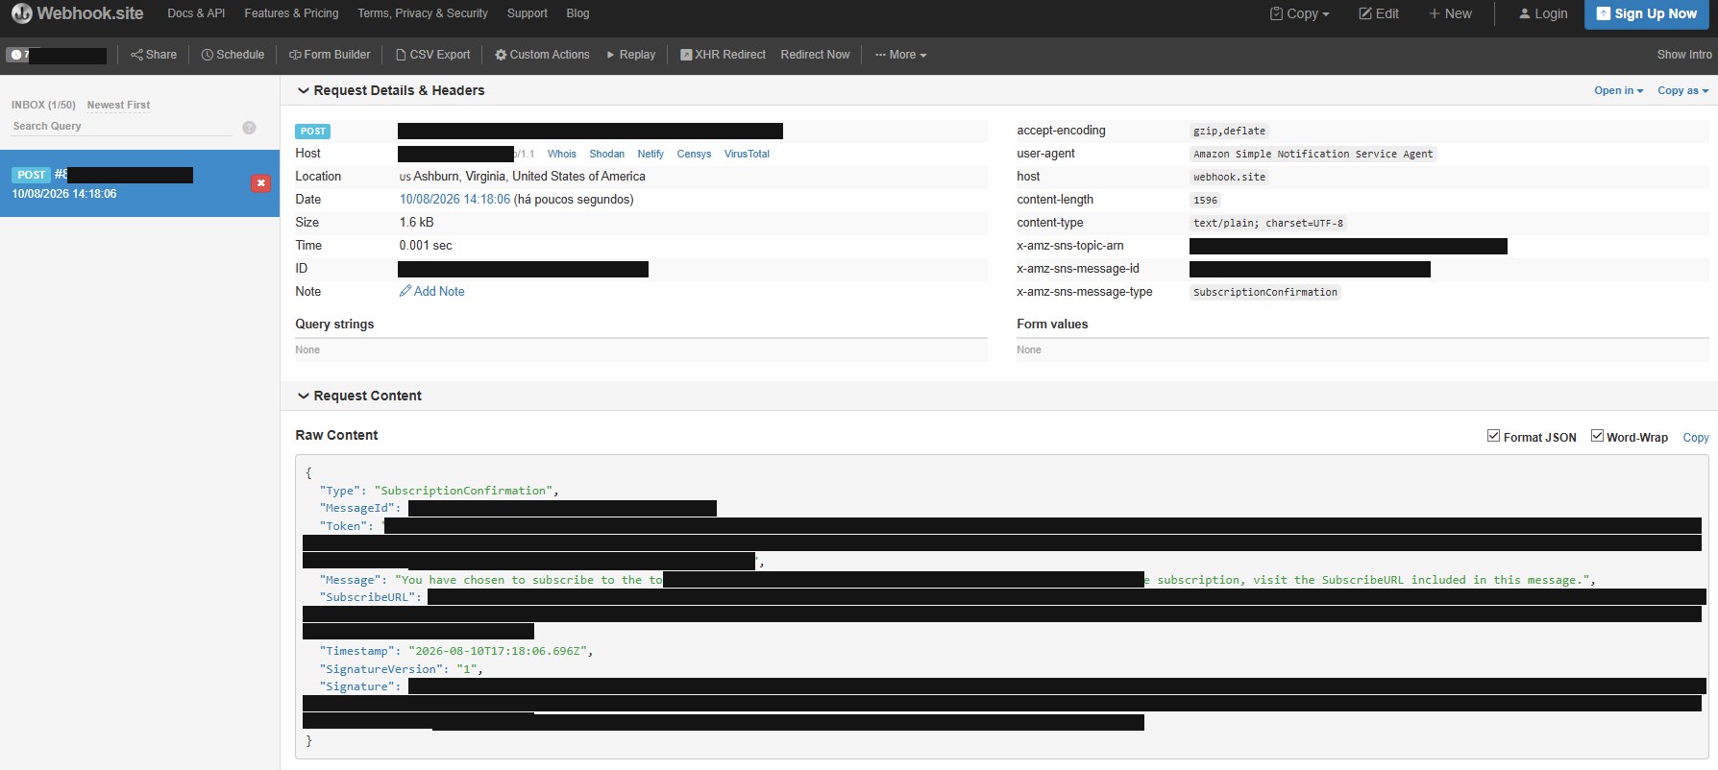
Task: Open the Schedule option
Action: pos(233,55)
